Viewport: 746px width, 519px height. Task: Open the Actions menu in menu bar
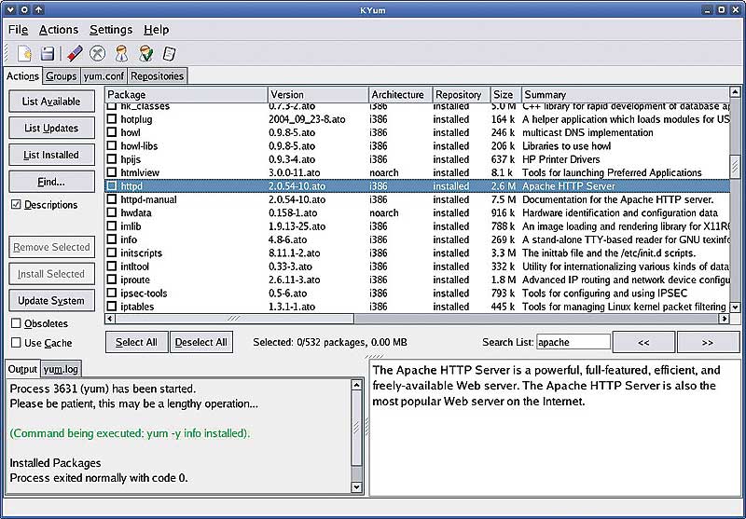(59, 30)
